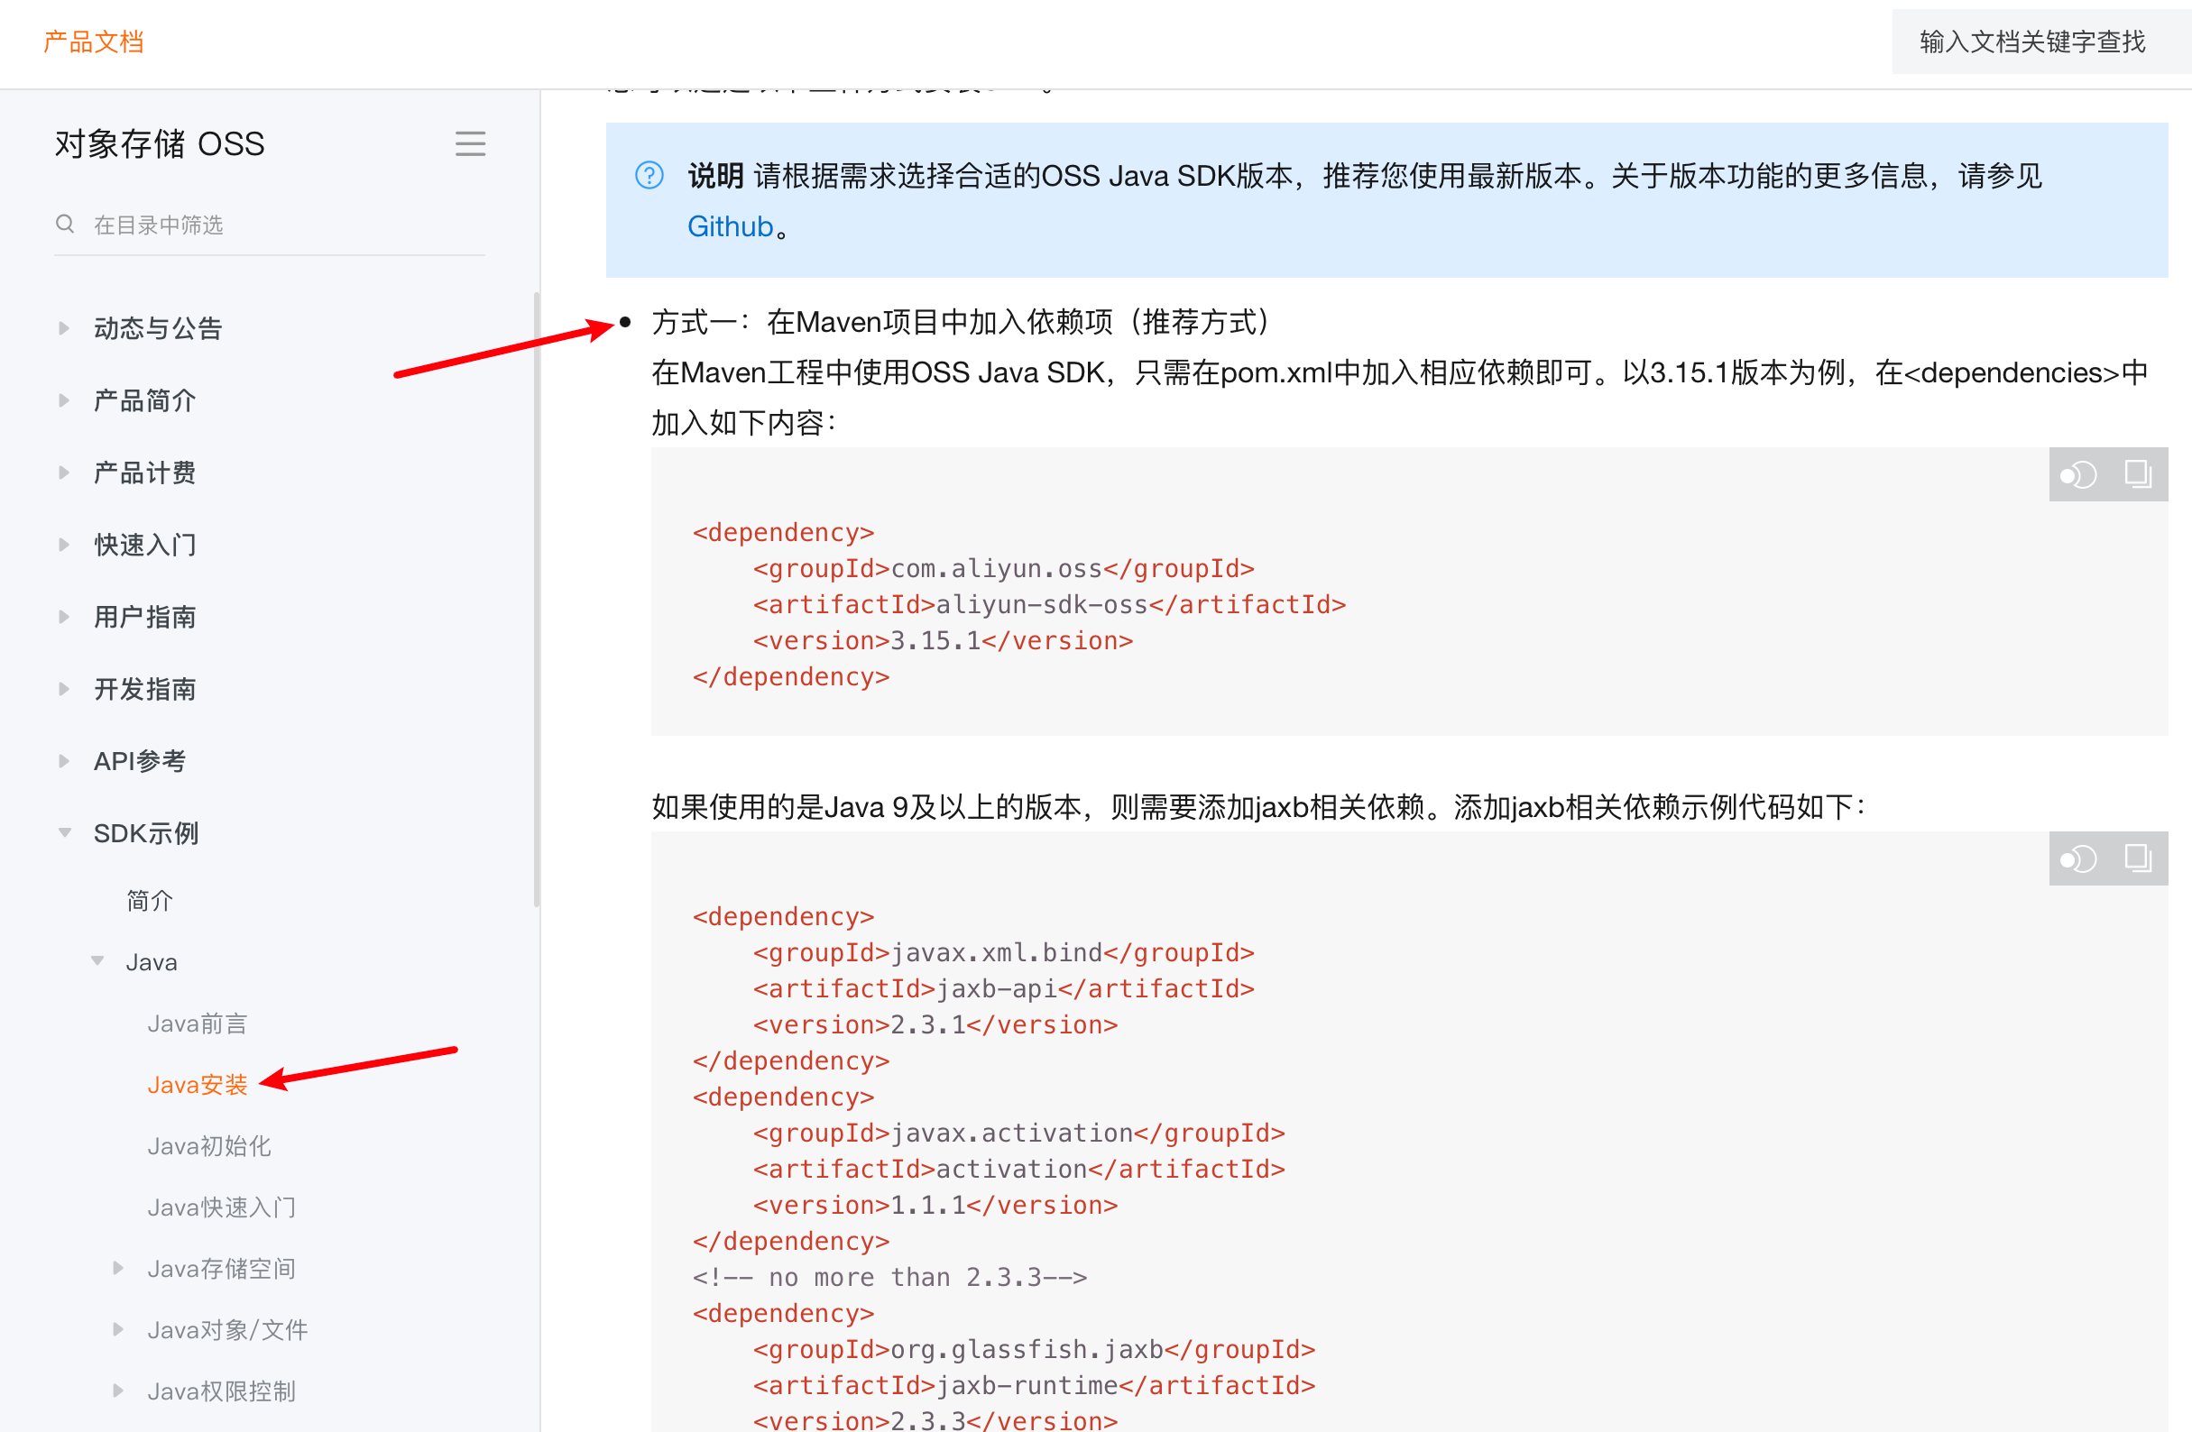Expand the 快速入门 section arrow
Viewport: 2192px width, 1432px height.
pyautogui.click(x=63, y=545)
